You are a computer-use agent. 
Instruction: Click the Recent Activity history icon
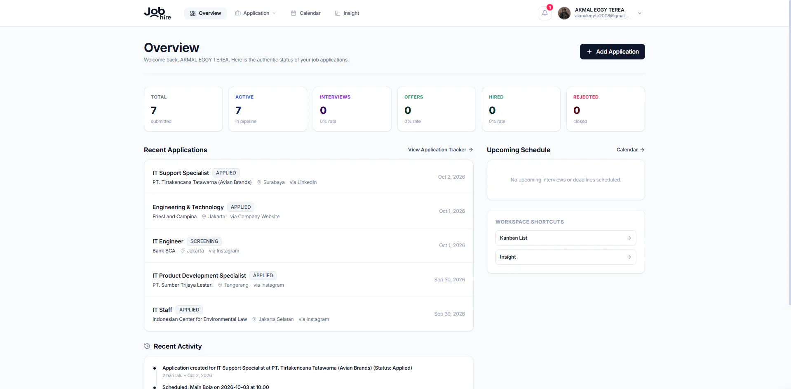(147, 346)
